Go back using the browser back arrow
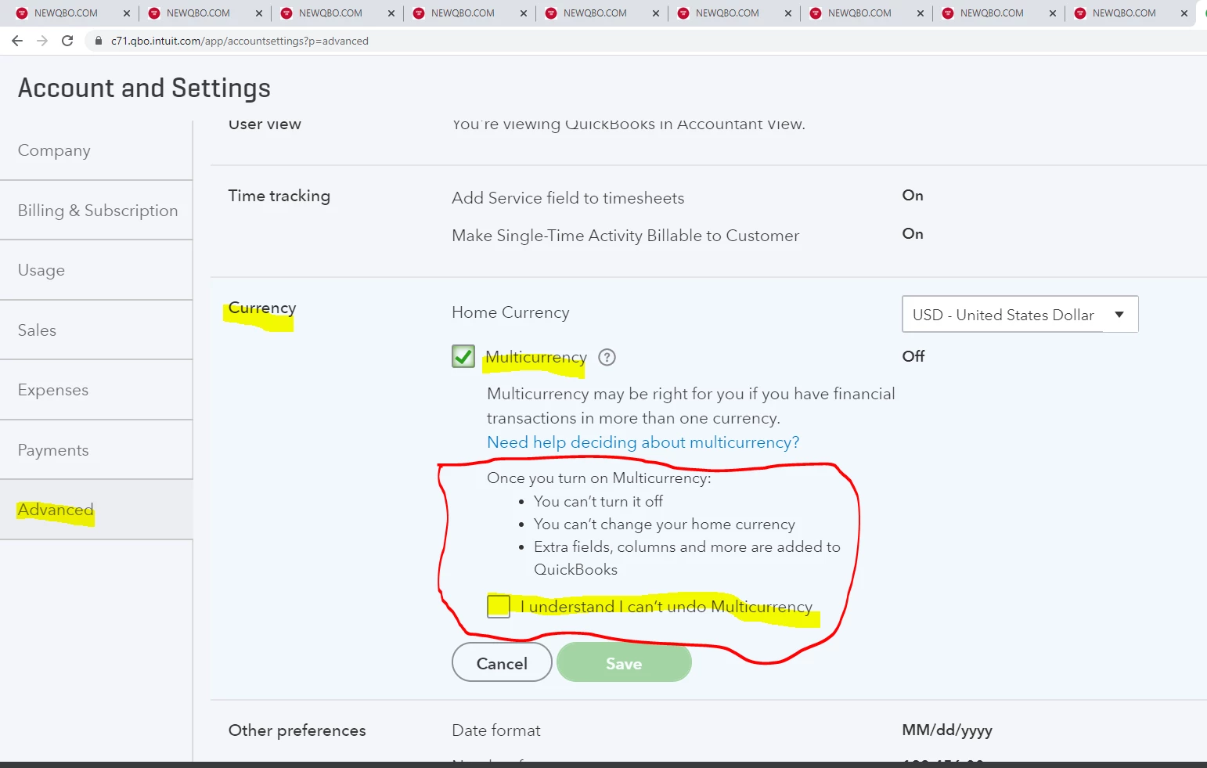 pos(17,41)
